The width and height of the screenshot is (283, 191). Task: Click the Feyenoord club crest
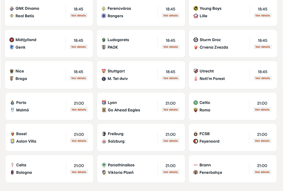196,141
